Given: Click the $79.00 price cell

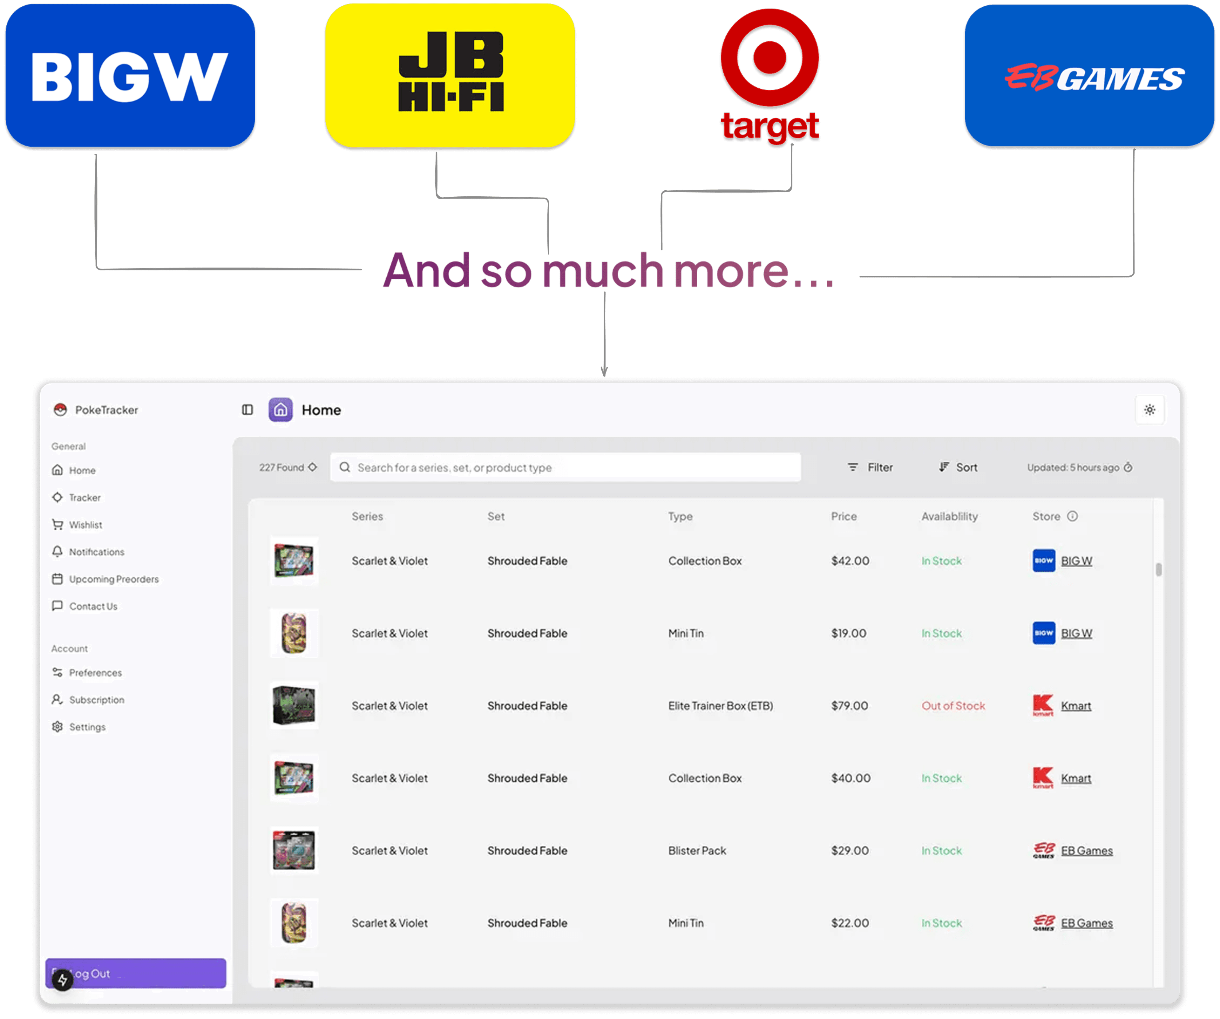Looking at the screenshot, I should pyautogui.click(x=849, y=706).
